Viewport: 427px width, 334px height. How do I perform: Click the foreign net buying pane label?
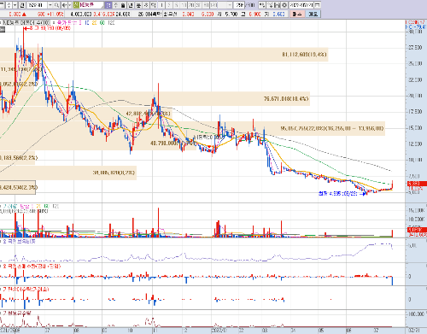point(32,267)
